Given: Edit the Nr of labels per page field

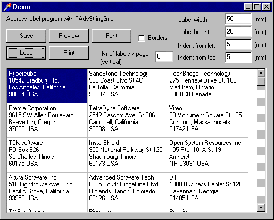Looking at the screenshot, I should click(x=164, y=56).
